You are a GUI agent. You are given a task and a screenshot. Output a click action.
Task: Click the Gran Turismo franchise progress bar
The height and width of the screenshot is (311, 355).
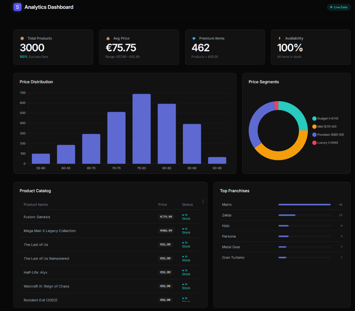coord(304,258)
